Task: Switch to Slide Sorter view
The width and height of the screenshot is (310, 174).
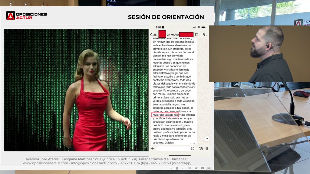Action: pyautogui.click(x=196, y=168)
